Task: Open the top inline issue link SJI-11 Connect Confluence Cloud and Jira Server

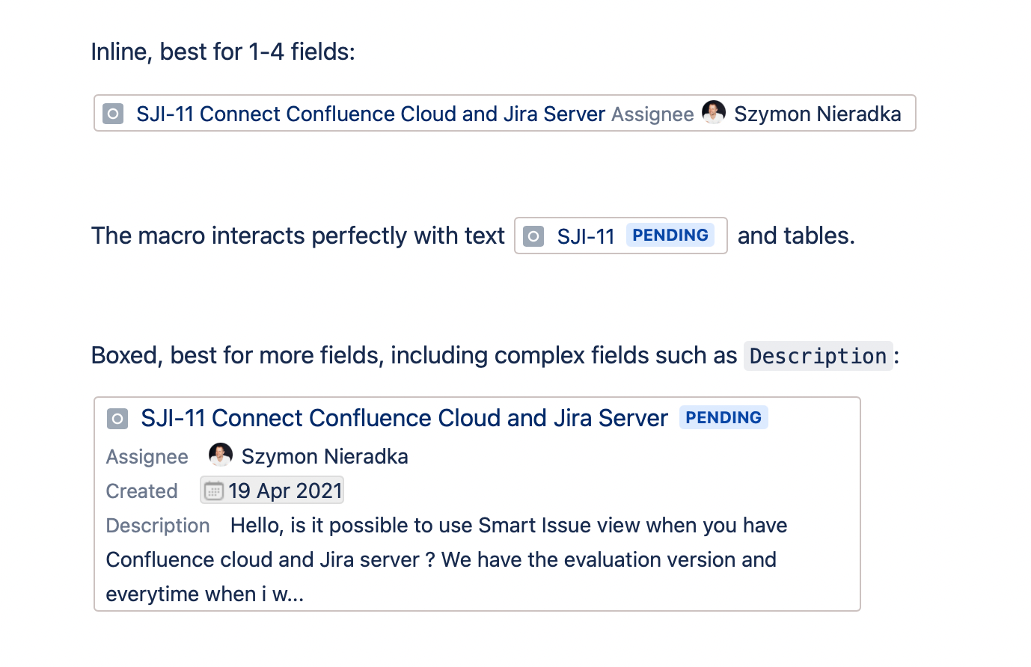Action: [370, 114]
